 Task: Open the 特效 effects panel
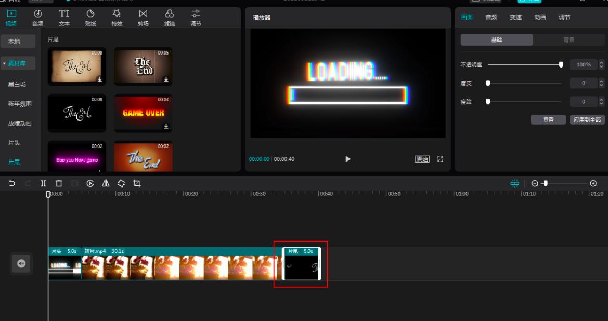click(117, 18)
